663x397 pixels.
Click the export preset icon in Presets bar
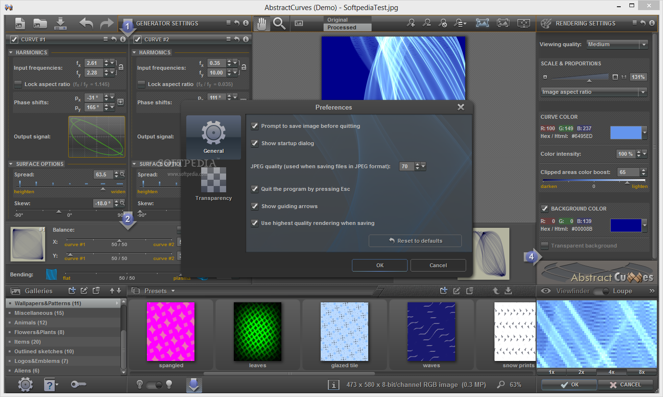pyautogui.click(x=508, y=290)
